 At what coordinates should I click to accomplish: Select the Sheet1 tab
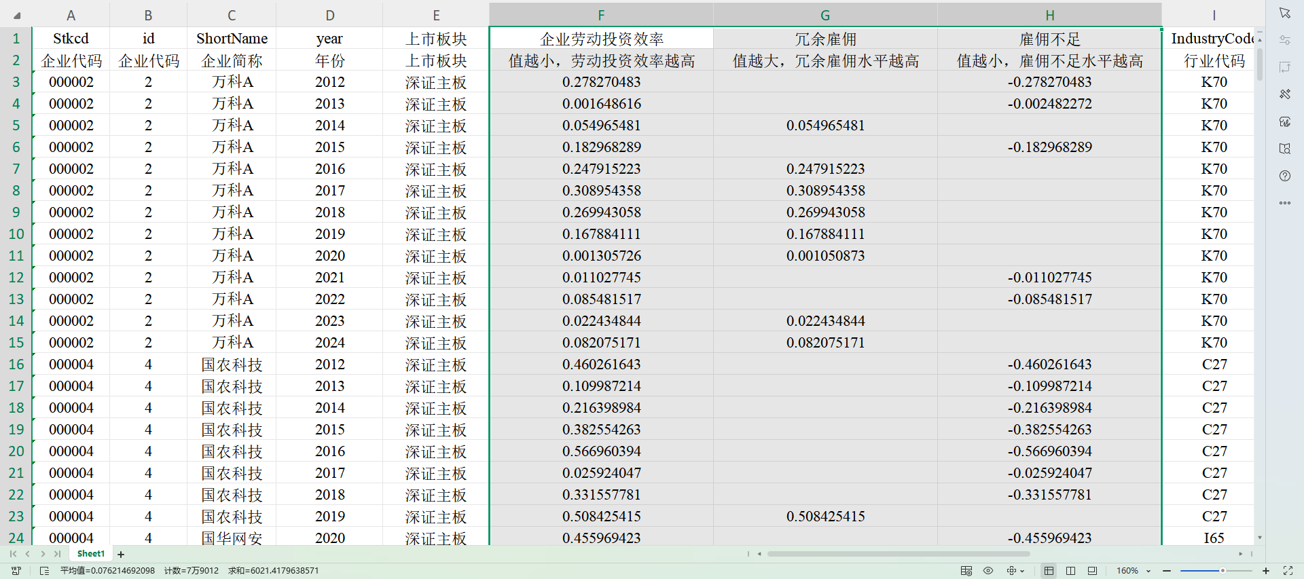pos(91,554)
